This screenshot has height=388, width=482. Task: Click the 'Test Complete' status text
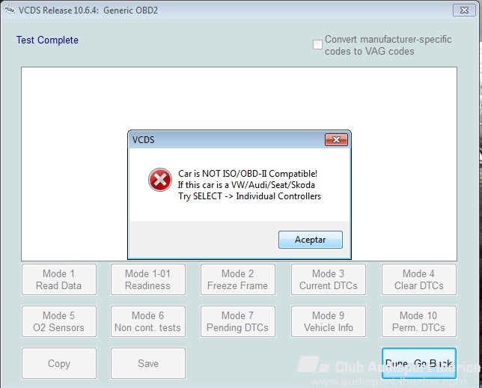point(47,40)
